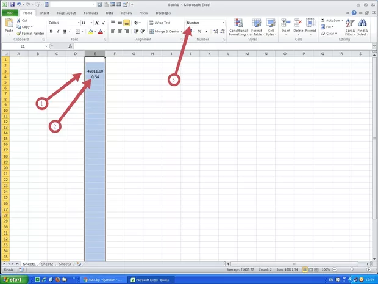Select Page Layout view in status bar
The image size is (378, 284).
click(x=311, y=269)
